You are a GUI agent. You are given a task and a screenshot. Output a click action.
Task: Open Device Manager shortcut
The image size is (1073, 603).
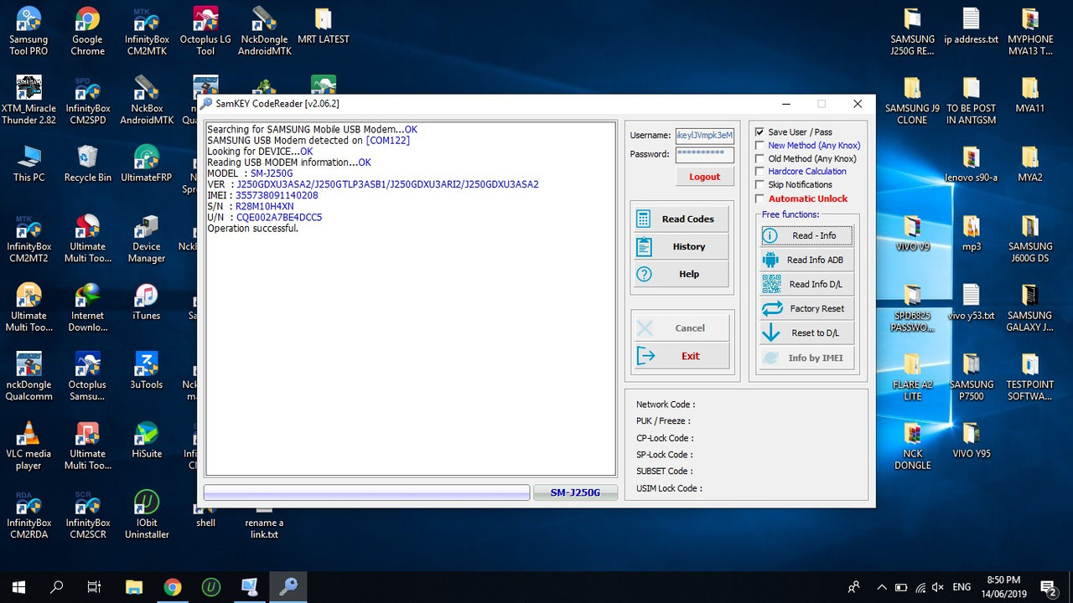click(x=146, y=239)
